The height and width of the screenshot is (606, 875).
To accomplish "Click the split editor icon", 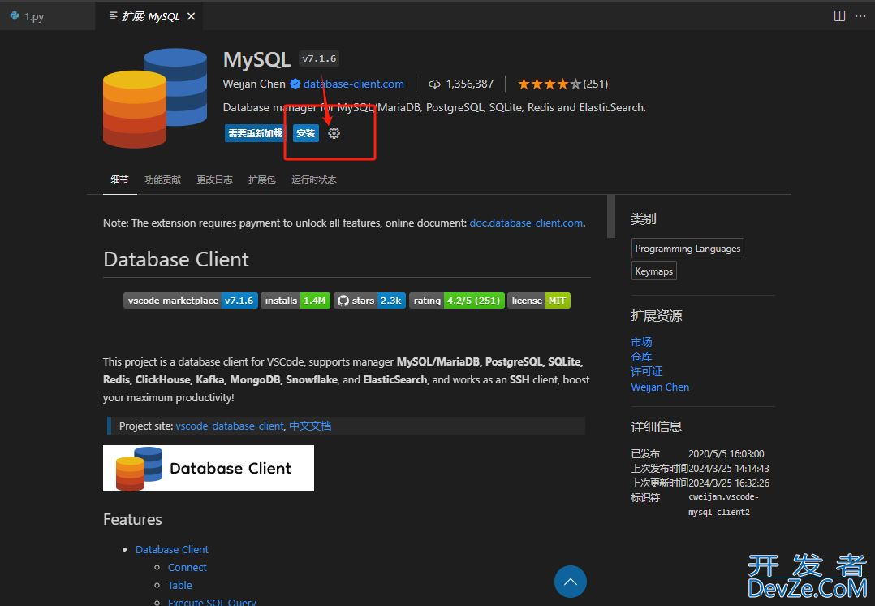I will 839,15.
